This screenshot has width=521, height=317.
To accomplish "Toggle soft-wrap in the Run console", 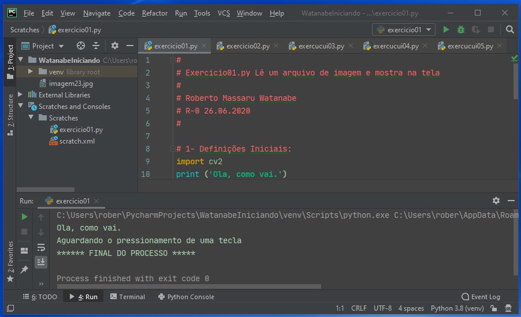I will [41, 247].
